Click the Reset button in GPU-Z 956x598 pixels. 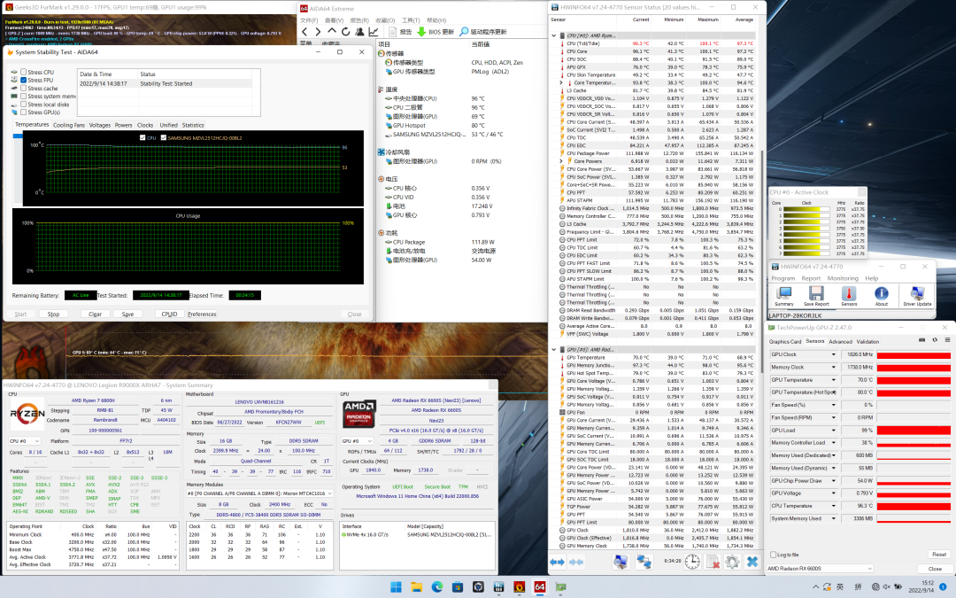pos(937,555)
